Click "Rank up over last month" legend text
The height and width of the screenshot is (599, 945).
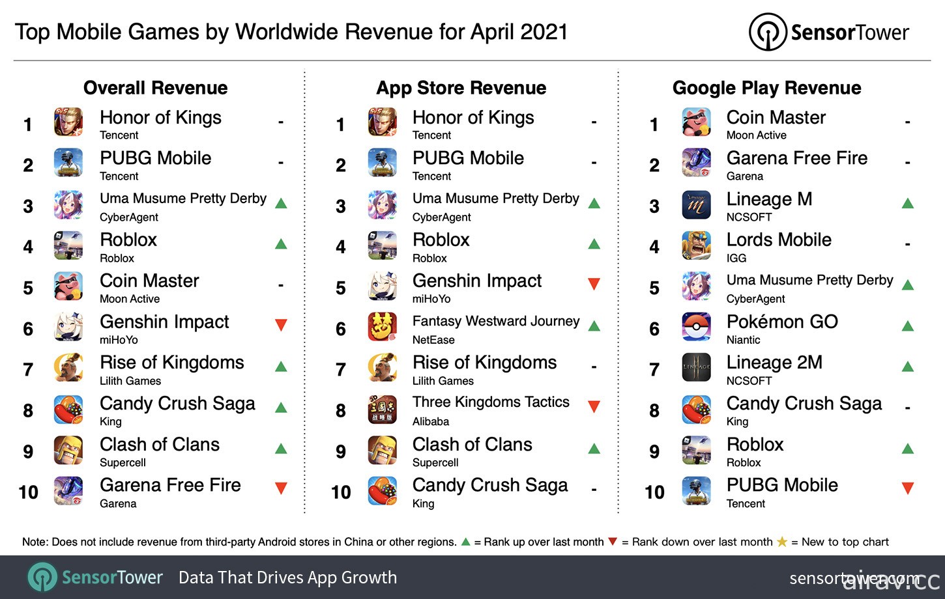(544, 542)
